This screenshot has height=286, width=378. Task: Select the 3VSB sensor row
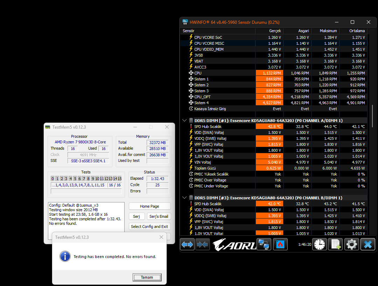coord(274,55)
